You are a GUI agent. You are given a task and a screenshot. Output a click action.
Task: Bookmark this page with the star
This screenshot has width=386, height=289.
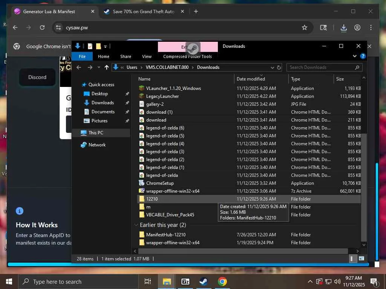[305, 27]
